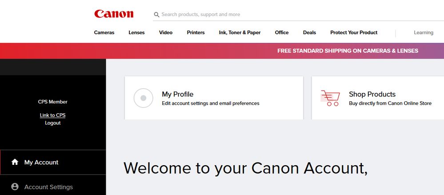444x195 pixels.
Task: Open Protect Your Product menu
Action: [x=354, y=32]
